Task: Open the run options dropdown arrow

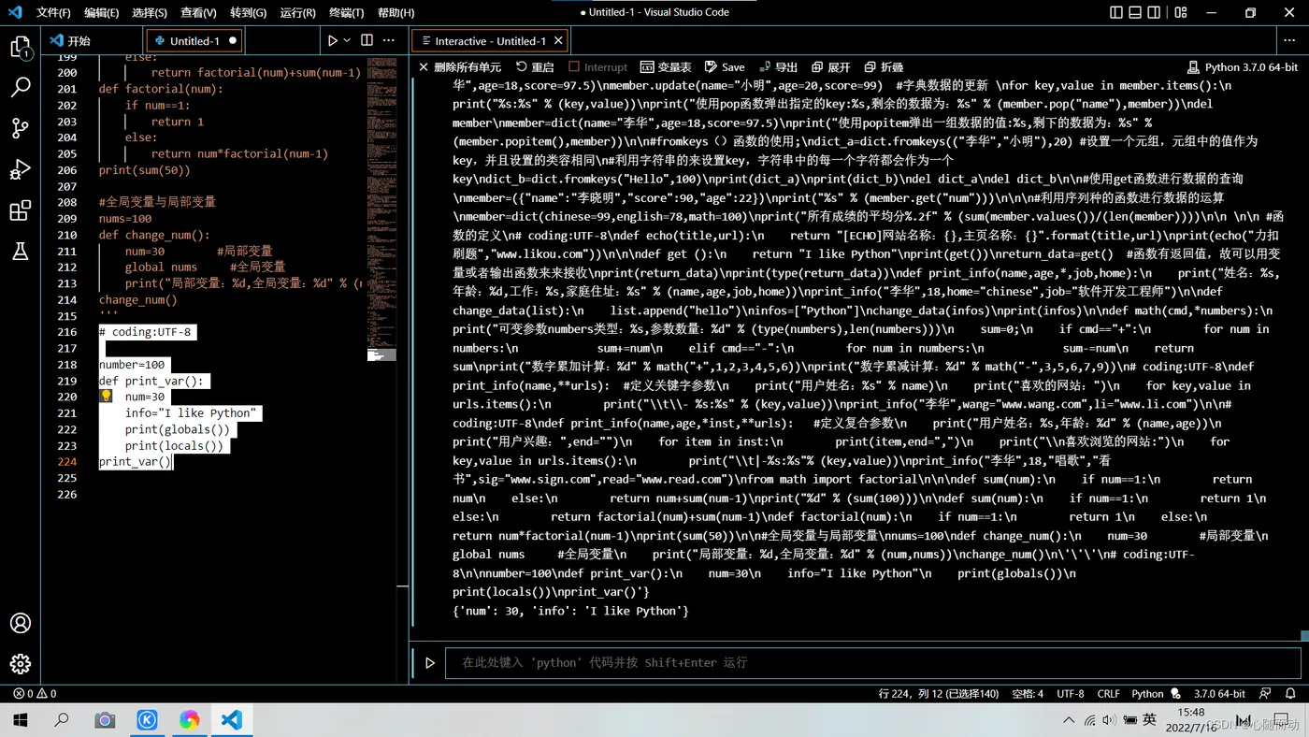Action: (347, 41)
